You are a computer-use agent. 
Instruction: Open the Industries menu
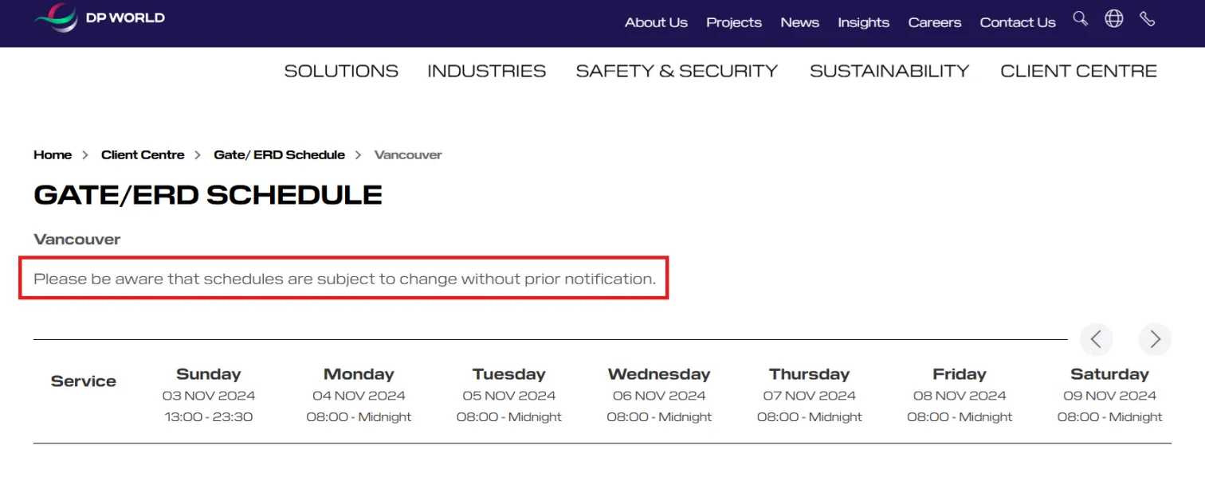click(x=487, y=71)
